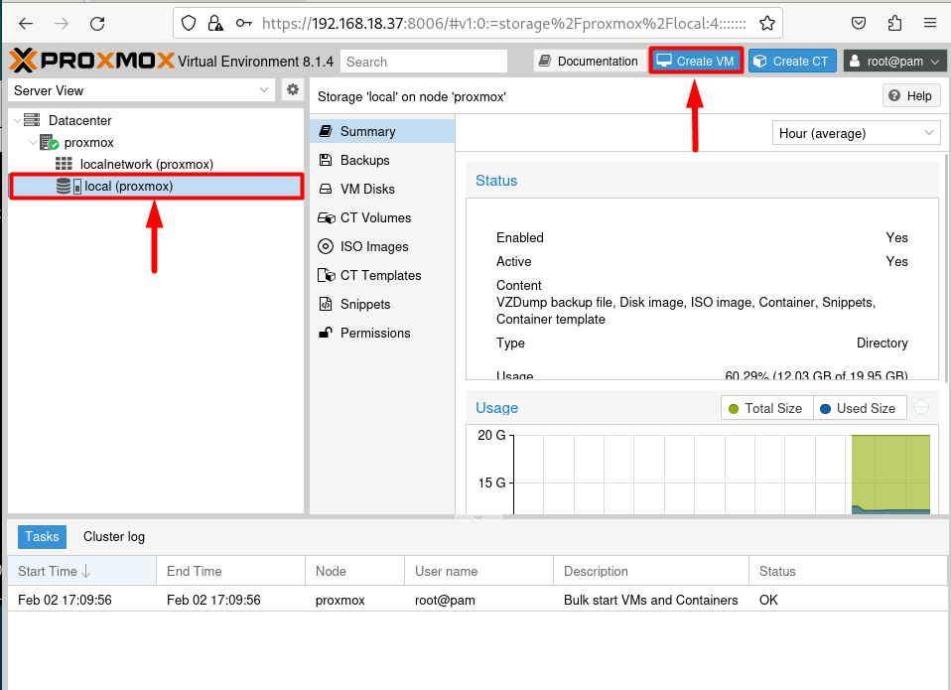This screenshot has width=951, height=690.
Task: Click CT Volumes icon
Action: pyautogui.click(x=327, y=217)
